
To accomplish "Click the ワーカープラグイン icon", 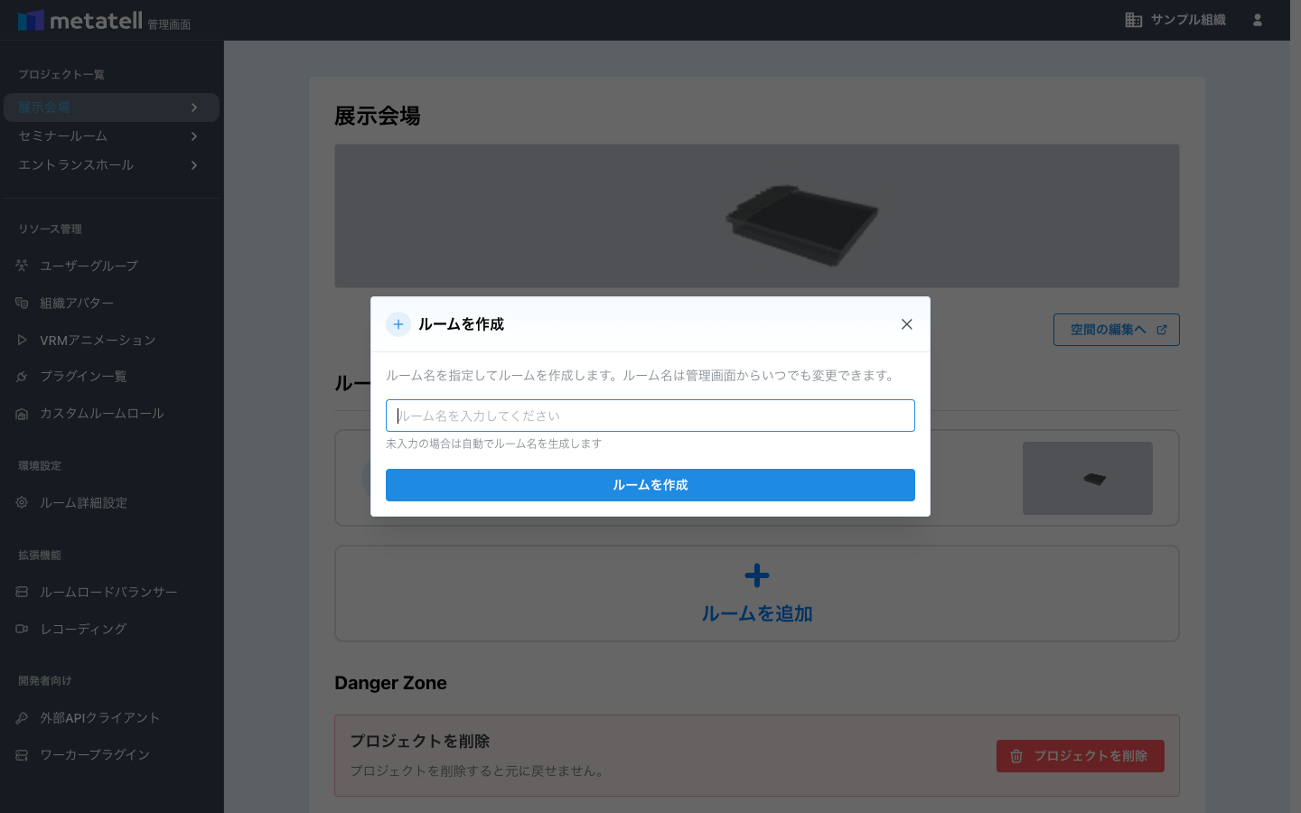I will click(22, 755).
